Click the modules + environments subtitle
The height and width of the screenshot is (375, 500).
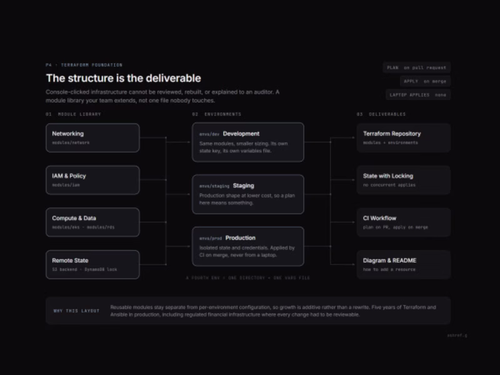point(390,143)
